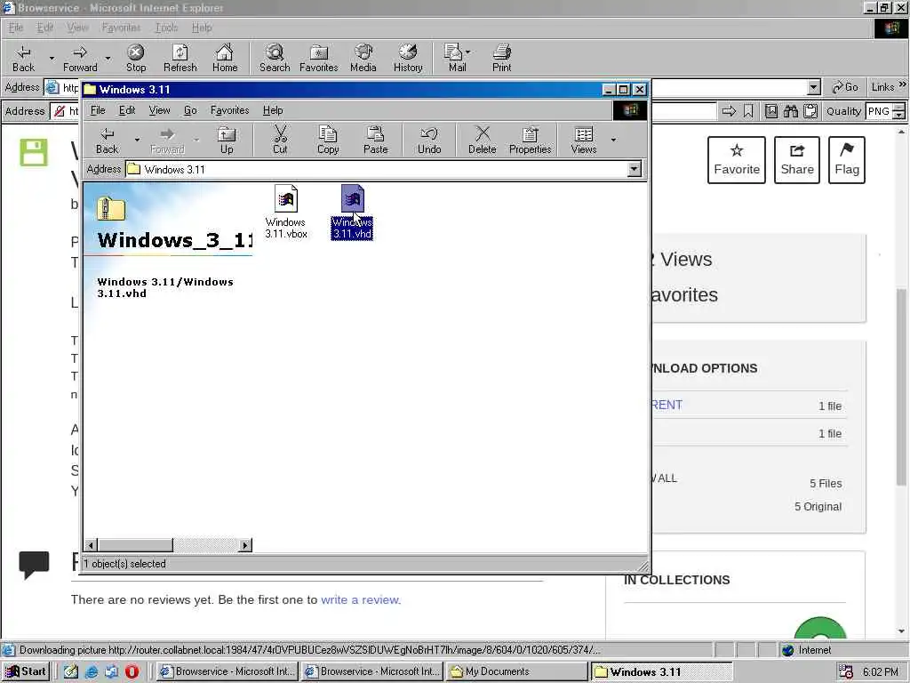The height and width of the screenshot is (683, 910).
Task: Click the Start button on taskbar
Action: point(26,671)
